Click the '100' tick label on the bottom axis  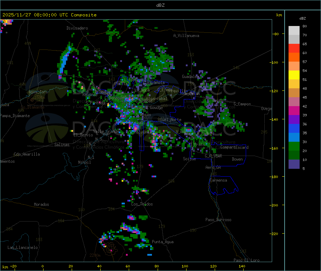coord(185,266)
